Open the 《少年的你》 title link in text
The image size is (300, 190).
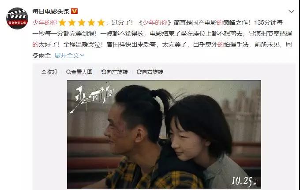[x=155, y=22]
